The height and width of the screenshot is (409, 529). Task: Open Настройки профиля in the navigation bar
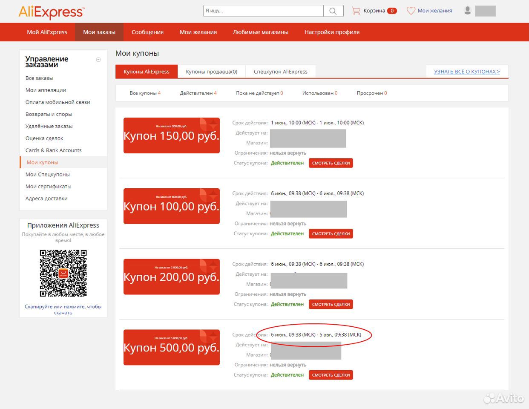tap(332, 32)
